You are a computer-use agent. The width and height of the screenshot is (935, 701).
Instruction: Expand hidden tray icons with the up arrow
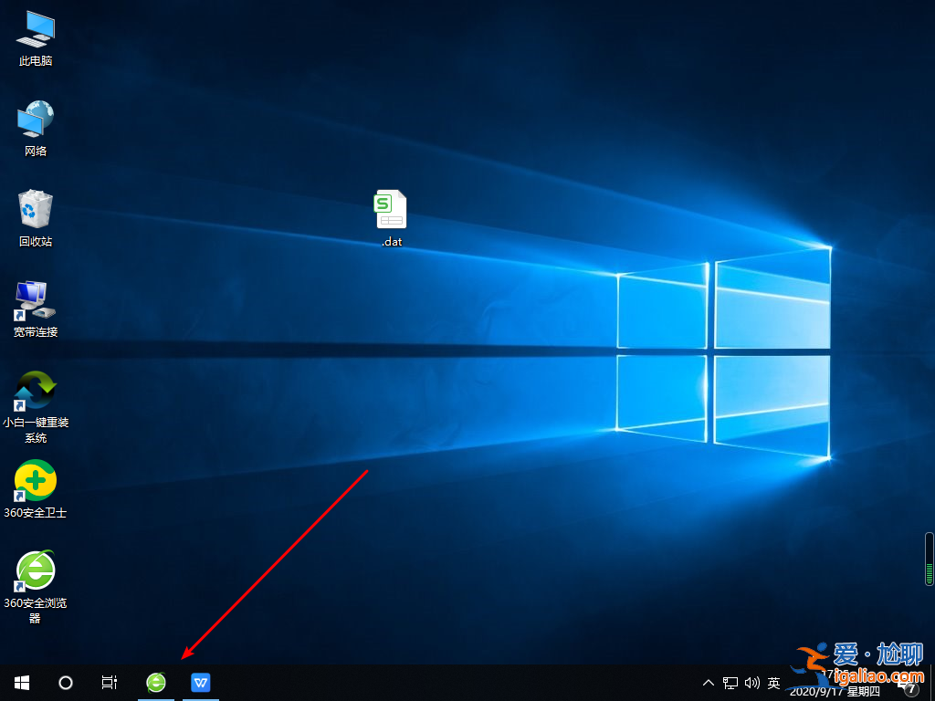[x=709, y=682]
